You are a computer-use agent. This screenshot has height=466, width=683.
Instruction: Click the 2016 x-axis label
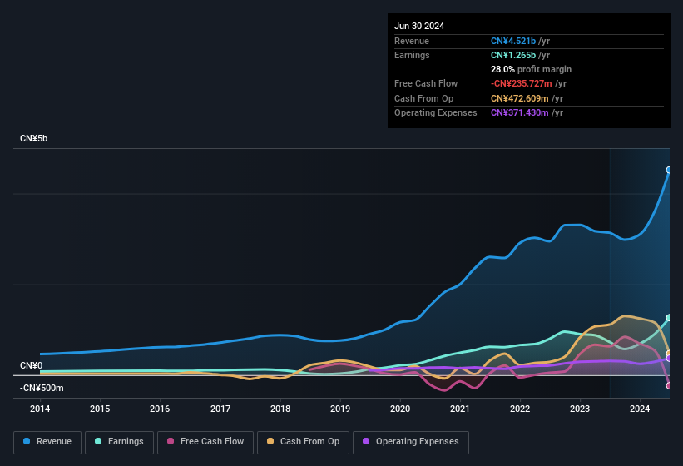coord(160,409)
